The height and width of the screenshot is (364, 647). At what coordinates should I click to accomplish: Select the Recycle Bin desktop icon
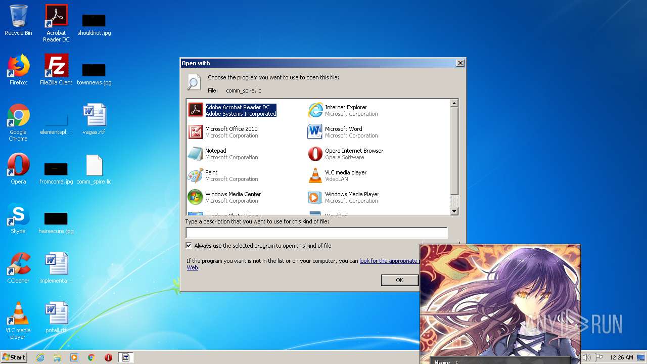point(18,20)
